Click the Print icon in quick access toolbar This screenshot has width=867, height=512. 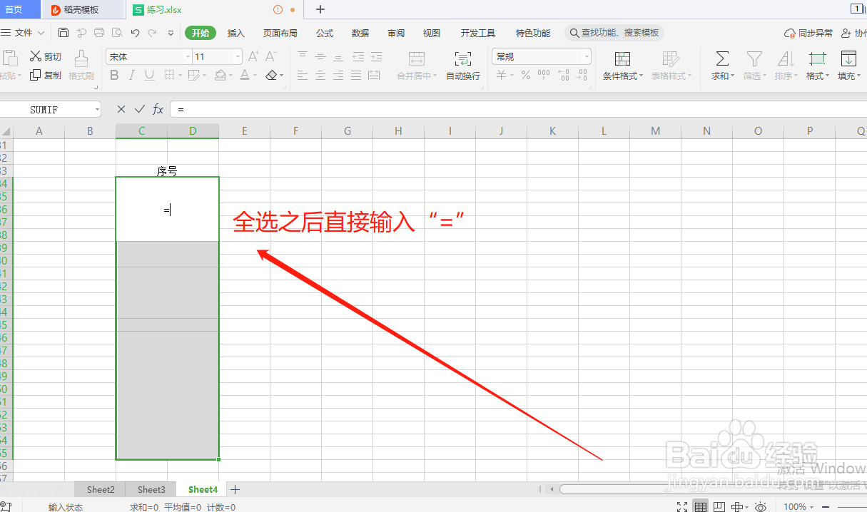coord(99,33)
